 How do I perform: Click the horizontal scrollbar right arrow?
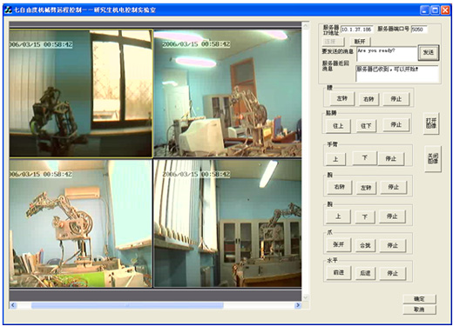coord(297,305)
